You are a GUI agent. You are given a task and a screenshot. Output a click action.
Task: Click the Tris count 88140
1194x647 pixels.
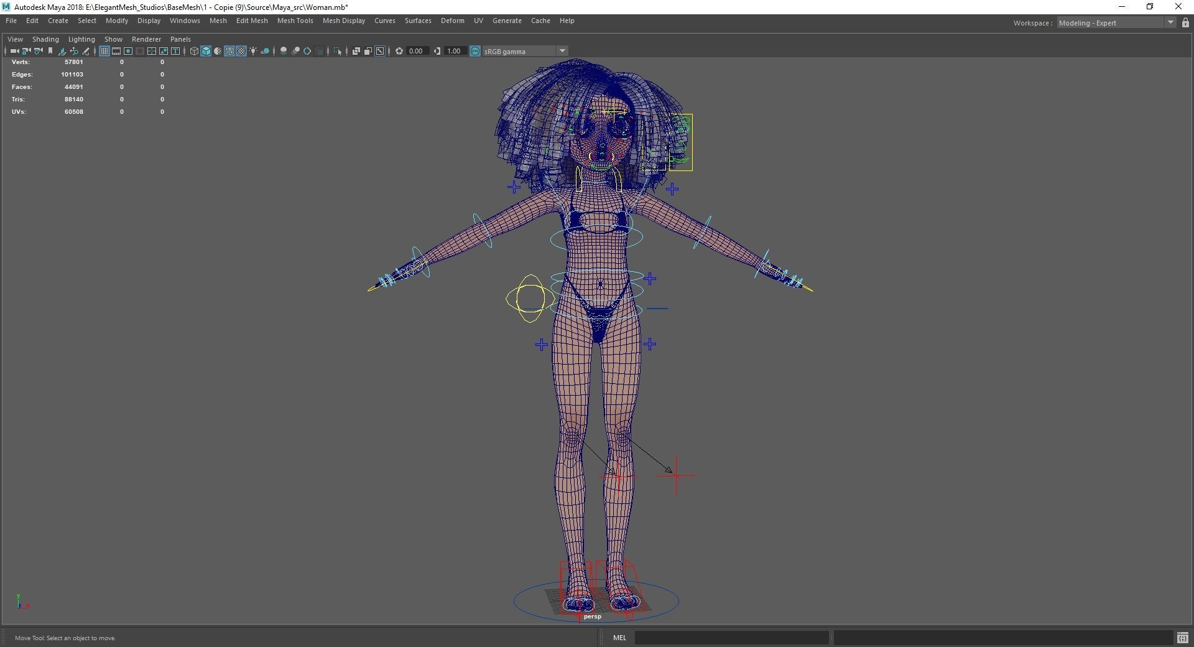73,100
